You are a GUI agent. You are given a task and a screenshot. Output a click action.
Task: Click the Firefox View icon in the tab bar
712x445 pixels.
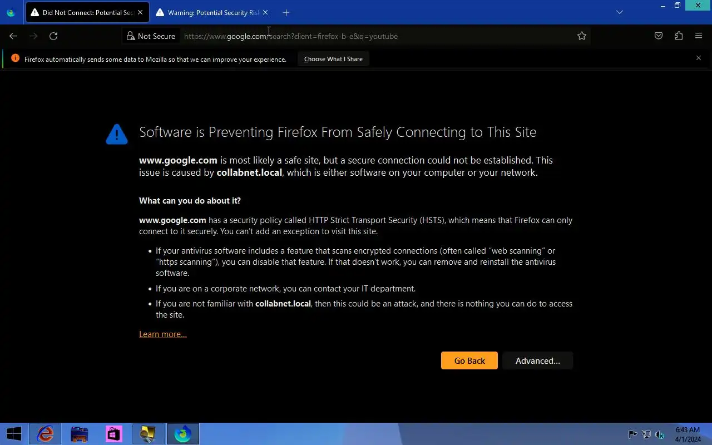tap(11, 12)
